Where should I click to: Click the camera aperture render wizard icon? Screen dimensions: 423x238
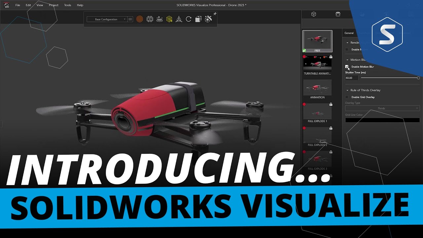click(x=208, y=19)
